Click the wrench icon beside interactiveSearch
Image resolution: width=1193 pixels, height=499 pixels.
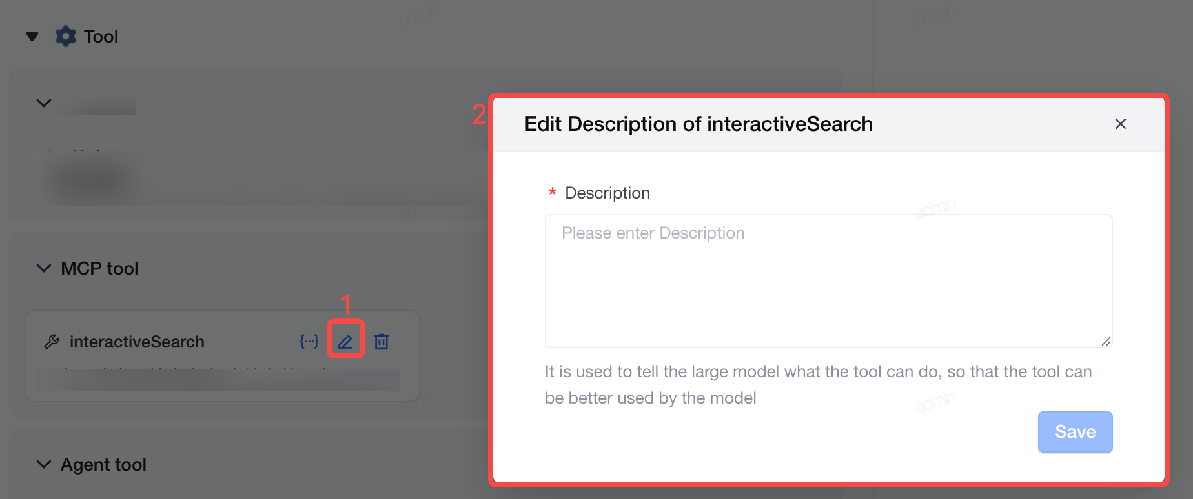(x=52, y=342)
